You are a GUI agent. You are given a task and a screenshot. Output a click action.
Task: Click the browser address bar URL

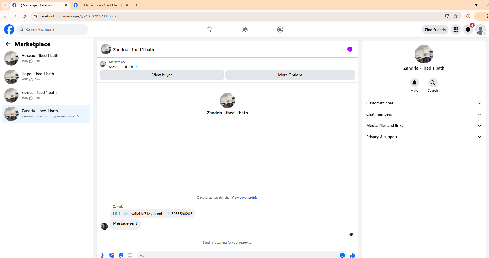tap(78, 16)
